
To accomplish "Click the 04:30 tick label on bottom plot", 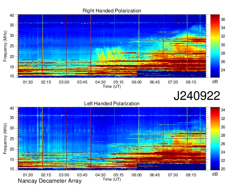I will pyautogui.click(x=100, y=175).
